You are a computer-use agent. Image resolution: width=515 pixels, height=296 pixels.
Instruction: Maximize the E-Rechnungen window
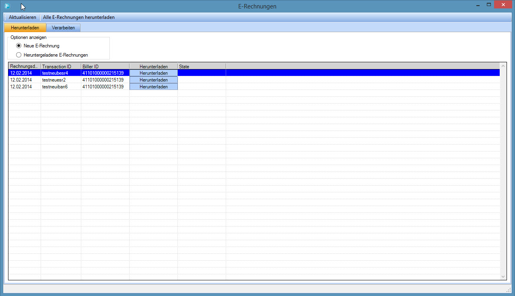pyautogui.click(x=489, y=5)
